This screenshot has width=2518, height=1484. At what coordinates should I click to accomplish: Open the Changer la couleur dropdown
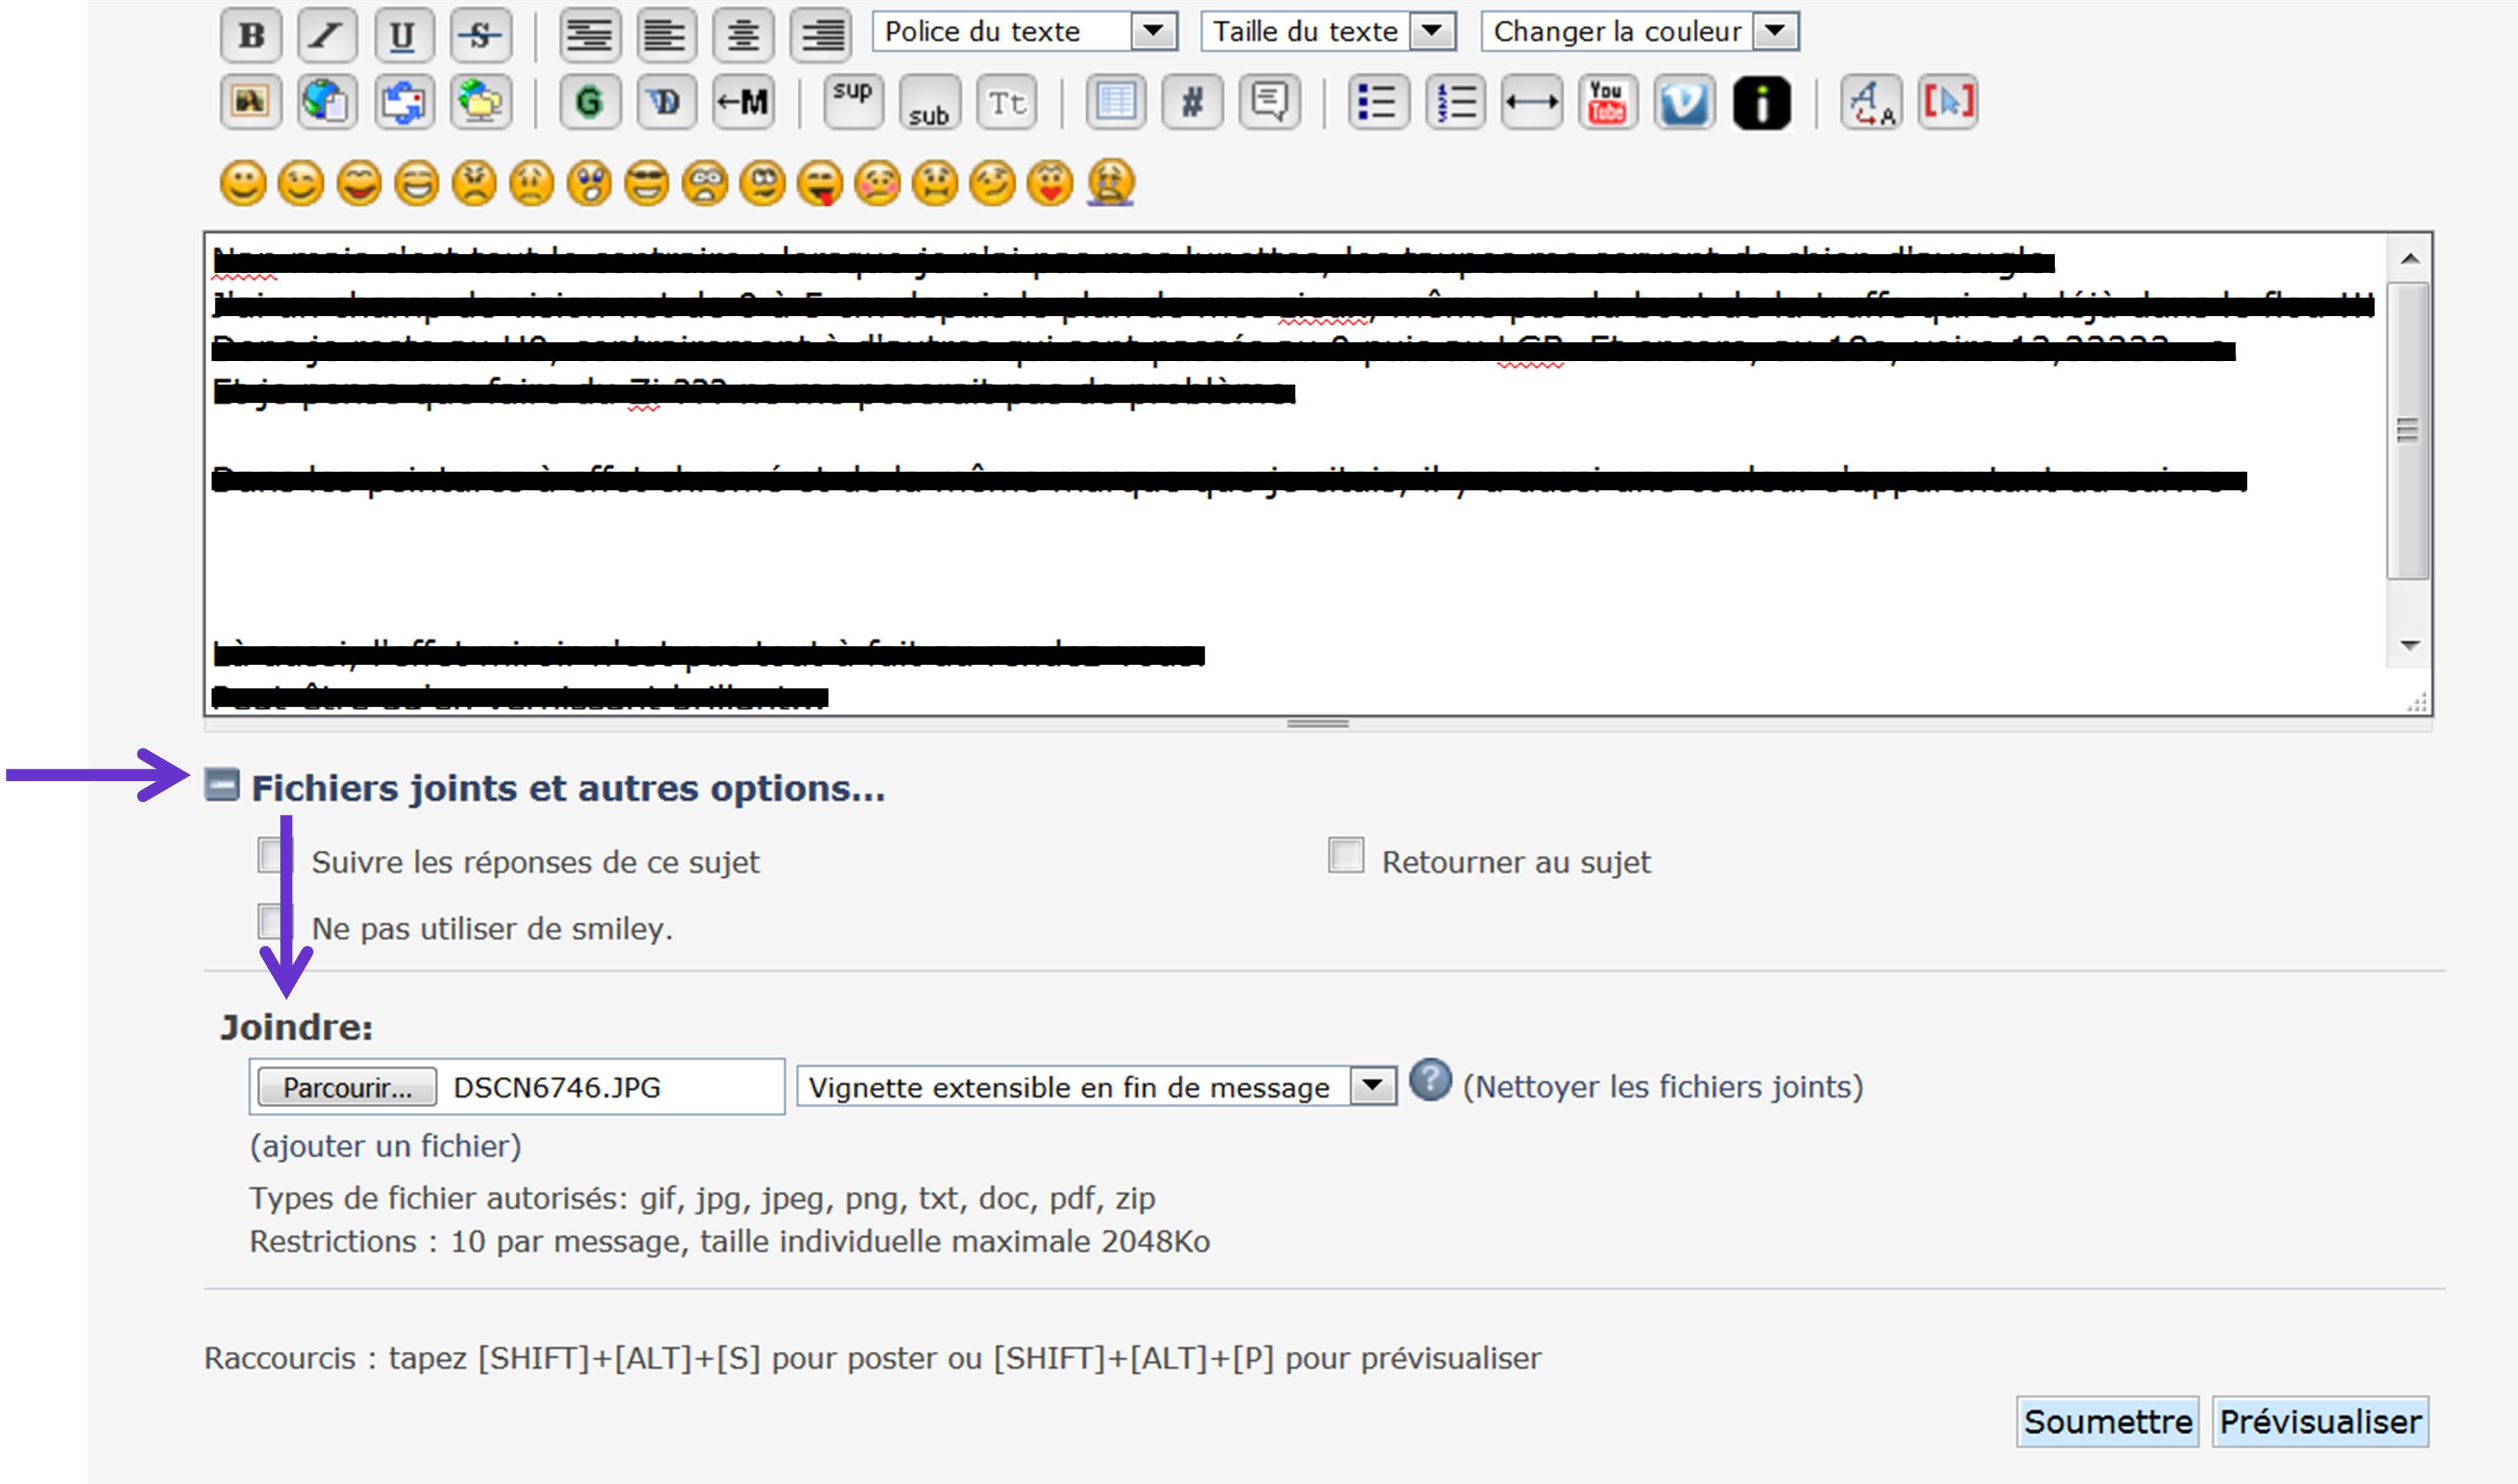point(1641,32)
